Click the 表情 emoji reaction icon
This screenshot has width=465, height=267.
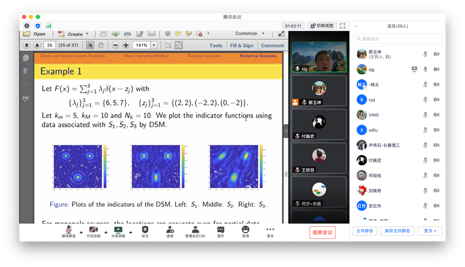pyautogui.click(x=245, y=231)
